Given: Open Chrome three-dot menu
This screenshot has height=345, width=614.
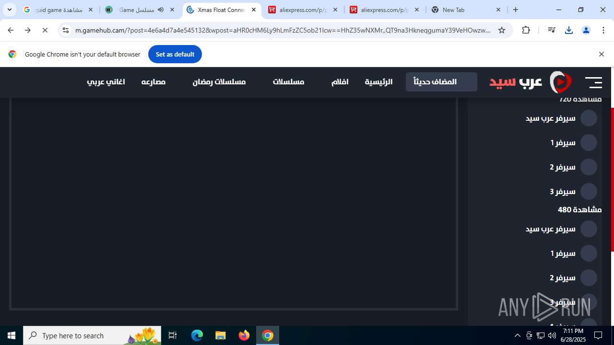Looking at the screenshot, I should click(x=603, y=30).
